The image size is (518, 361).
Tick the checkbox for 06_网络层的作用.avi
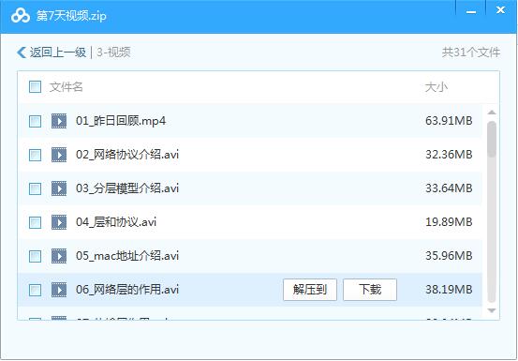[35, 290]
